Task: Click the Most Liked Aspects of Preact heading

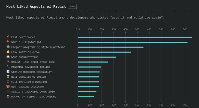Action: [x=36, y=6]
